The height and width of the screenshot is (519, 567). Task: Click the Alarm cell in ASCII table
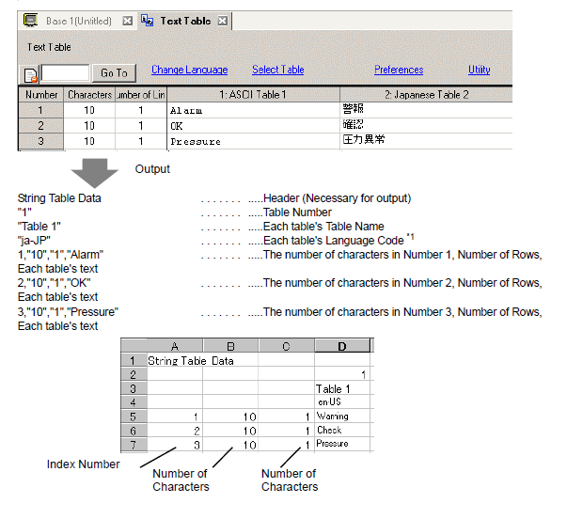pyautogui.click(x=253, y=110)
